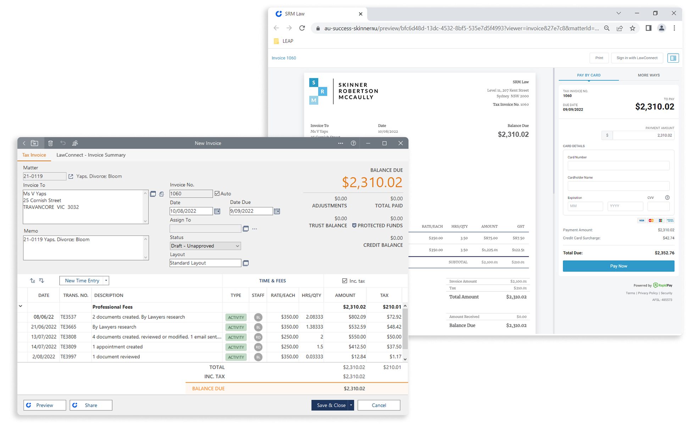Open the Chrome three-dot menu

[674, 28]
